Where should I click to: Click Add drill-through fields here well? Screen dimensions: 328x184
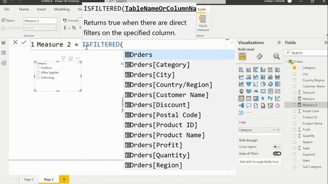[259, 162]
